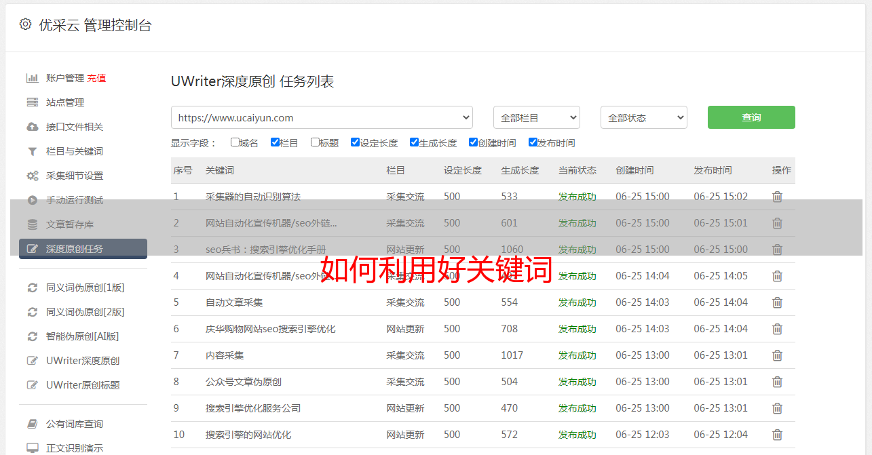
Task: Click the red 充值 link
Action: click(x=96, y=78)
